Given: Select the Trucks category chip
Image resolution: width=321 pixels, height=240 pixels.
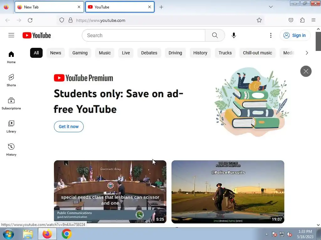Looking at the screenshot, I should (225, 53).
